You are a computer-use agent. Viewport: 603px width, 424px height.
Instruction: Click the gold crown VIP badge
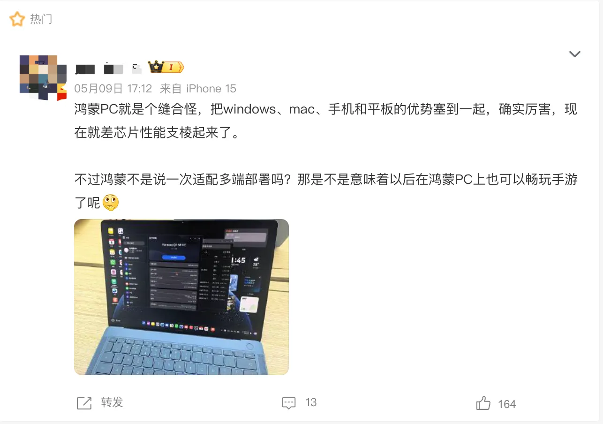pyautogui.click(x=166, y=67)
